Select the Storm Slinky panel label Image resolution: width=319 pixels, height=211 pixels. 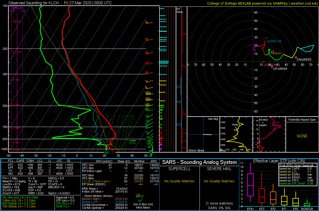click(196, 150)
